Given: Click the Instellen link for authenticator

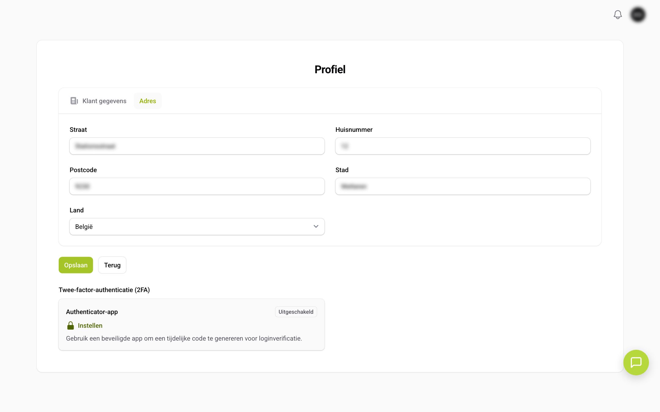Looking at the screenshot, I should pyautogui.click(x=90, y=326).
